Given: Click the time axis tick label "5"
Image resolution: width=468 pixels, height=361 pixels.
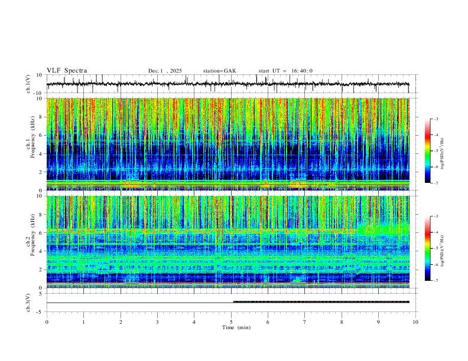Looking at the screenshot, I should (231, 322).
